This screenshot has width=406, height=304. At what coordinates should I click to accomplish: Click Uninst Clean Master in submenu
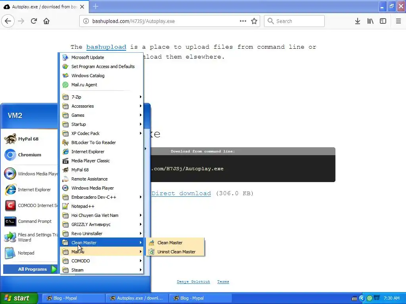pyautogui.click(x=175, y=252)
